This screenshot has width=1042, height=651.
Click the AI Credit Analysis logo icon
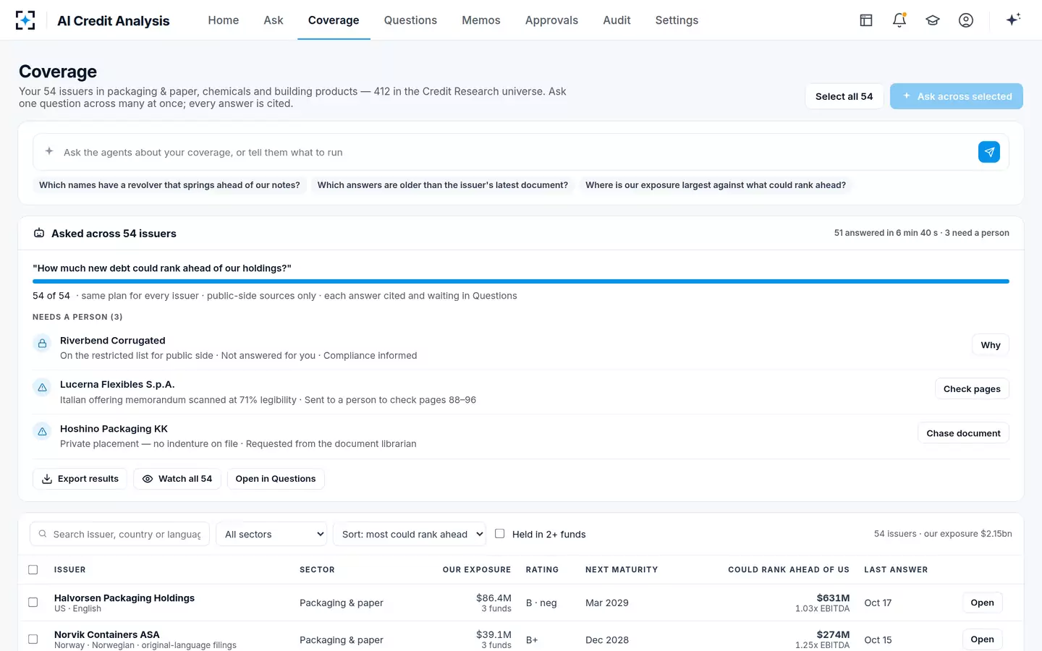point(25,20)
